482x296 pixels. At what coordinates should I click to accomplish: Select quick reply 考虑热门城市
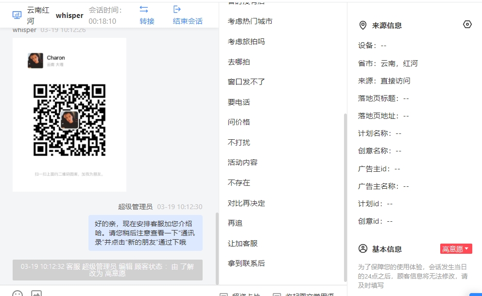[x=250, y=21]
